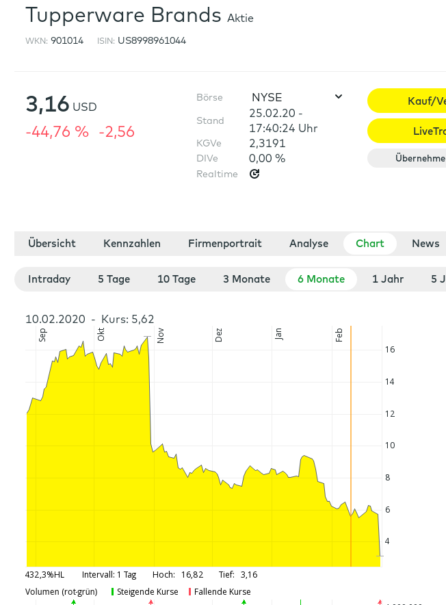Go to the Firmenportrait tab
Viewport: 446px width, 605px height.
[225, 244]
